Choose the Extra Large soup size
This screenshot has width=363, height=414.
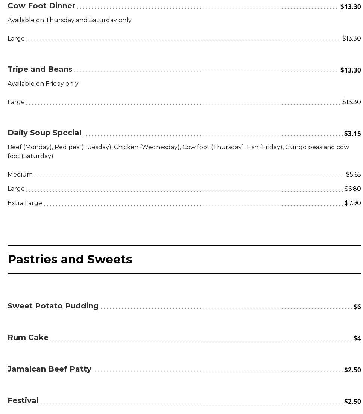[25, 203]
